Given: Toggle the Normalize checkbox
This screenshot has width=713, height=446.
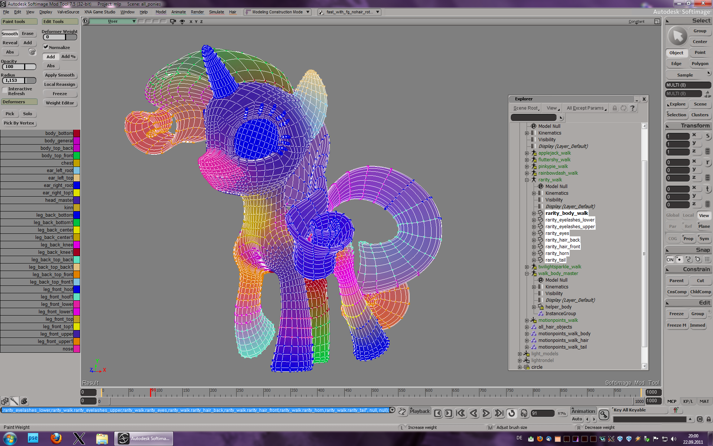Looking at the screenshot, I should point(46,47).
